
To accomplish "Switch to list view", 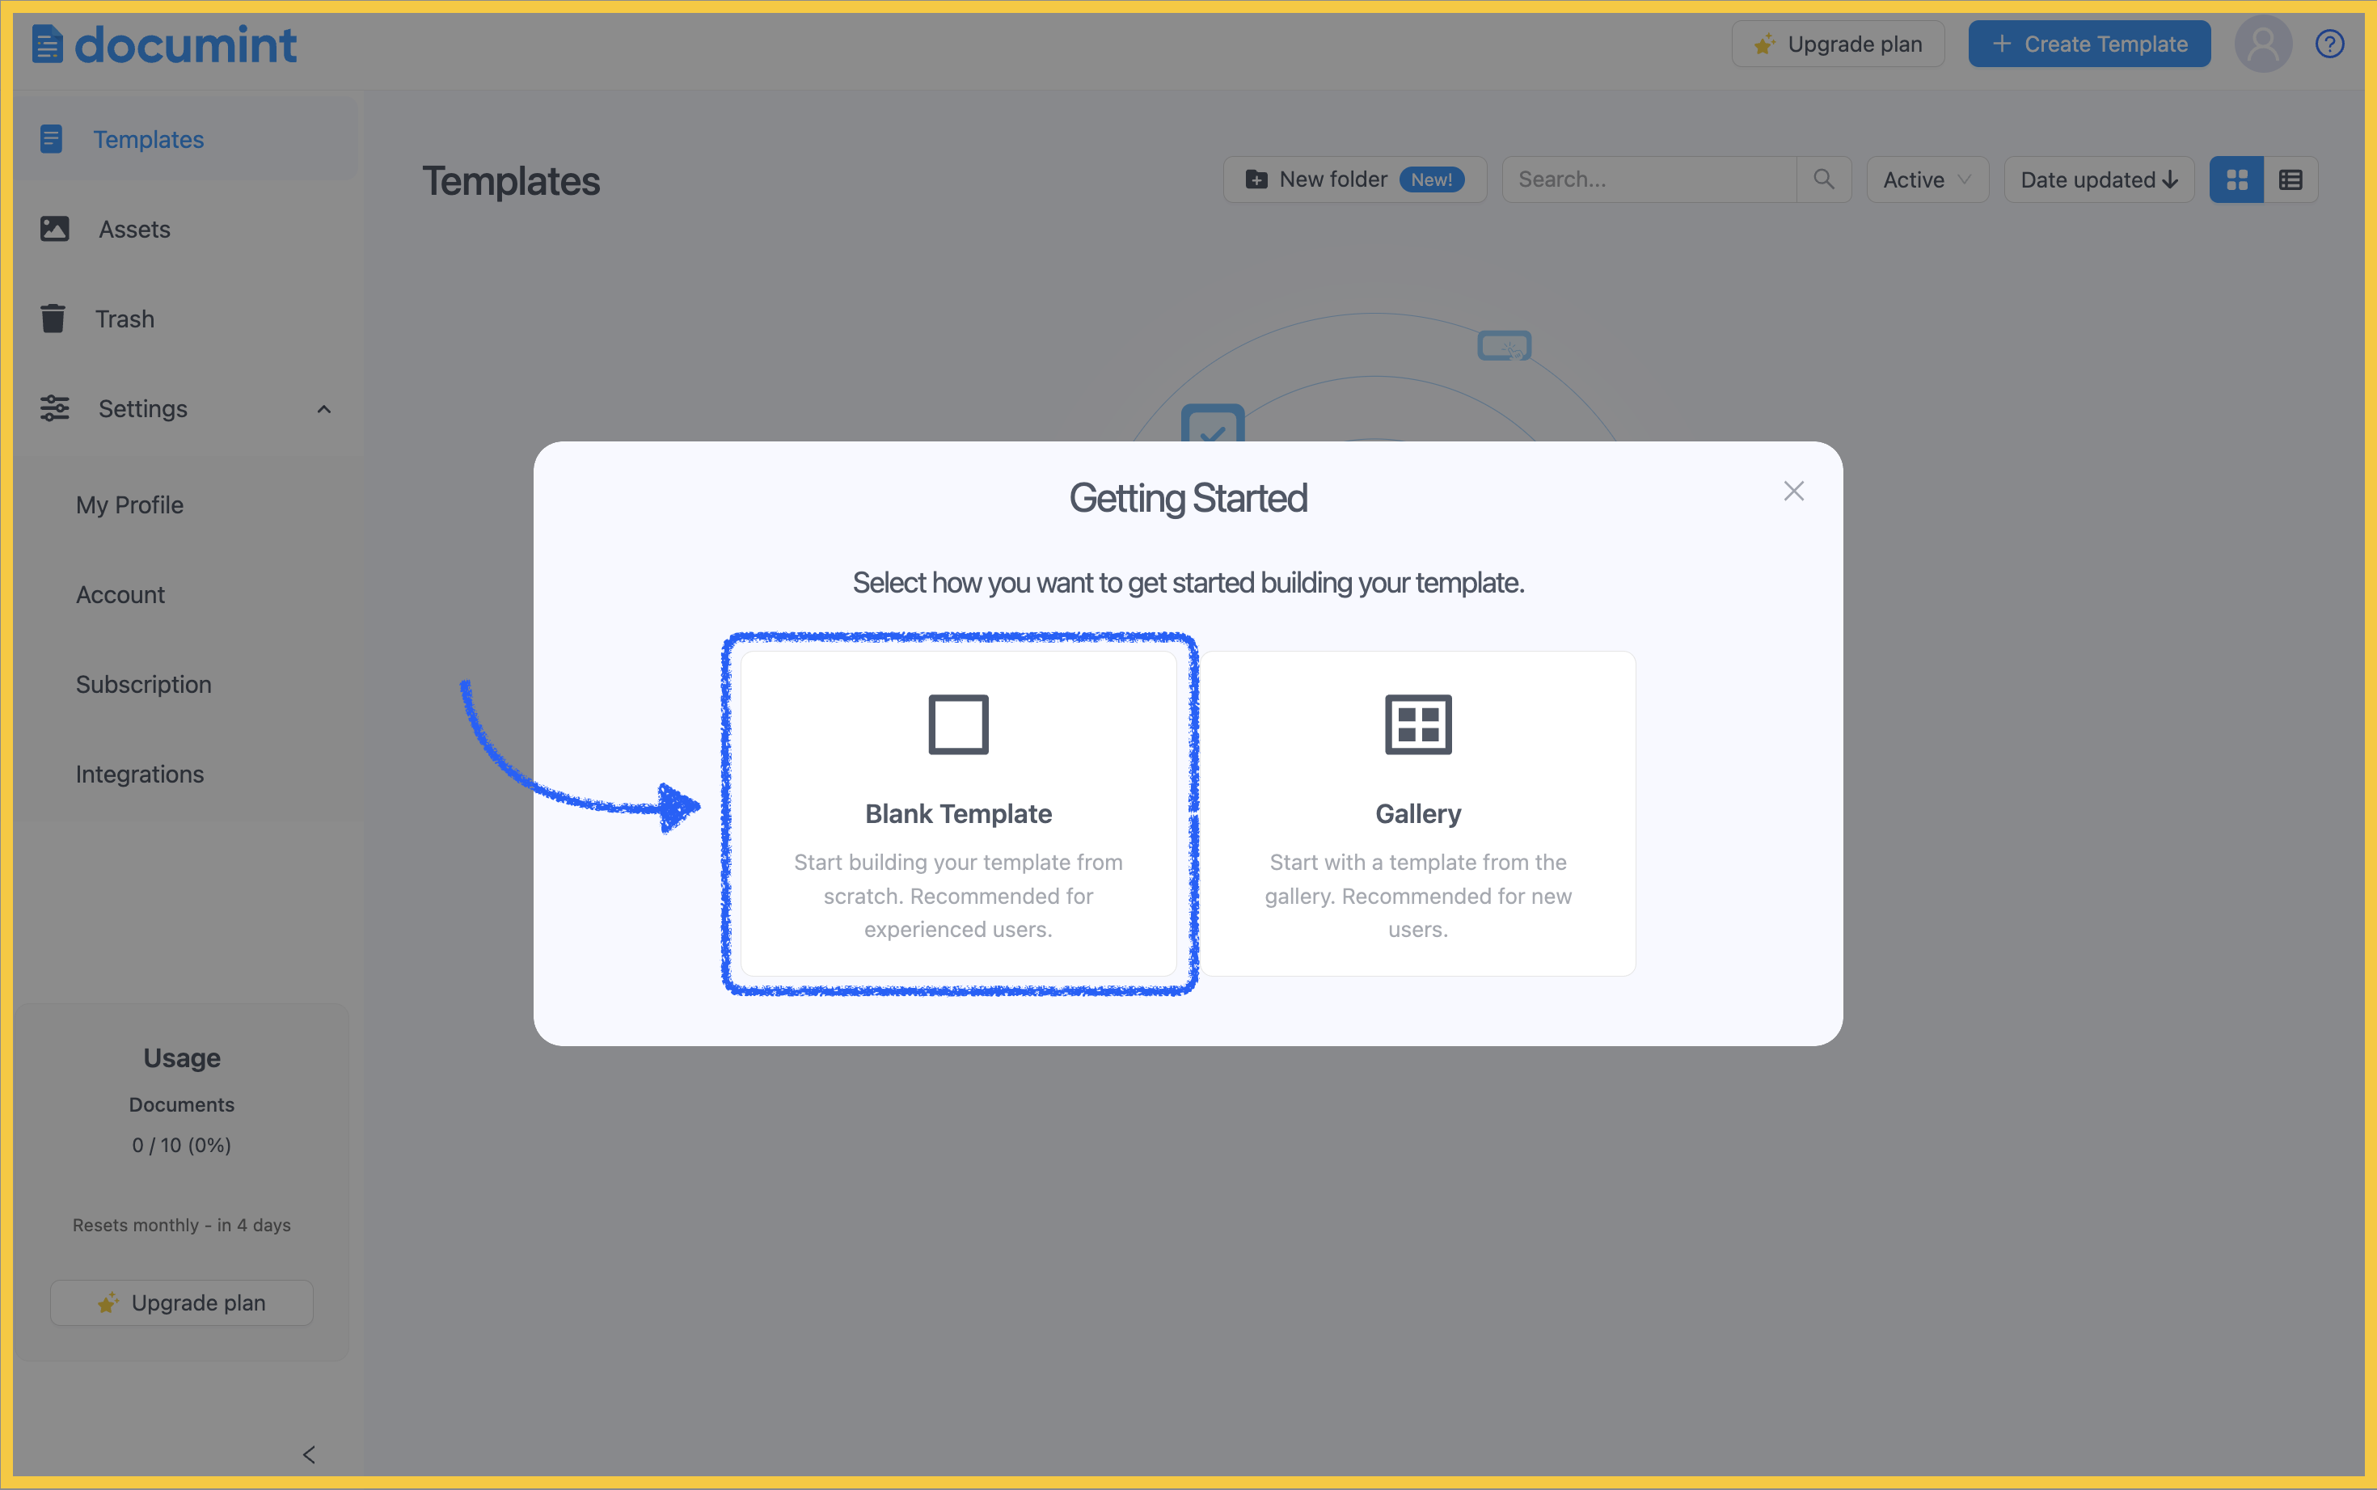I will 2290,179.
